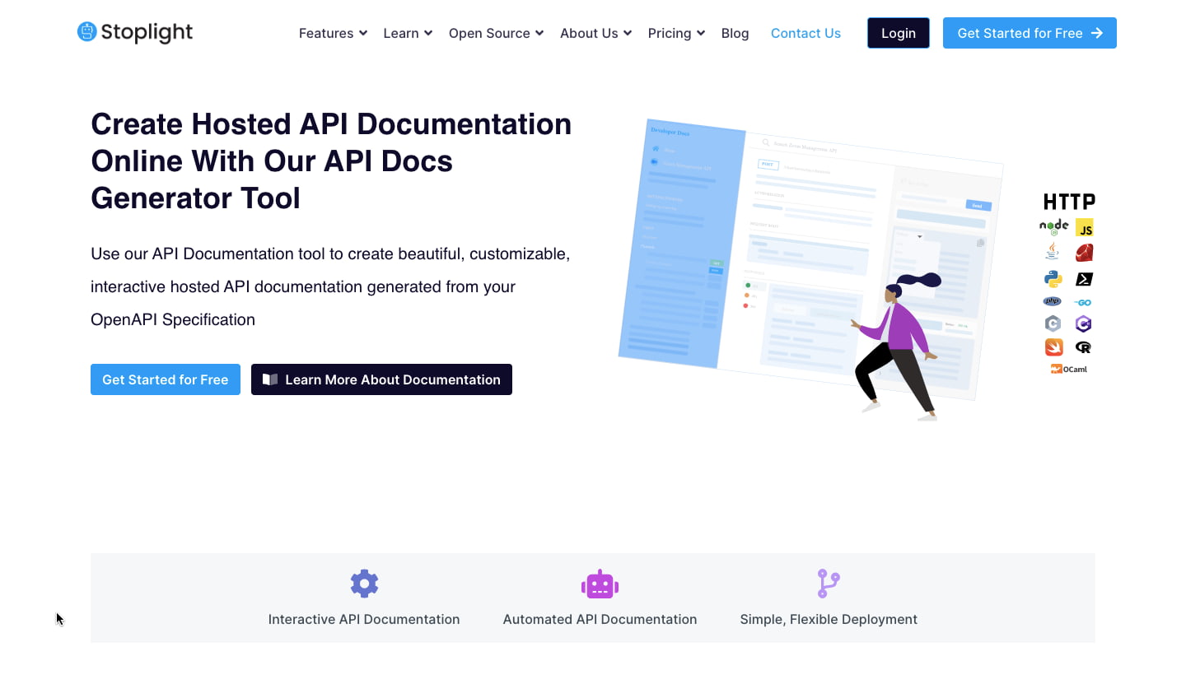The image size is (1186, 684).
Task: Click the Stoplight logo
Action: tap(134, 32)
